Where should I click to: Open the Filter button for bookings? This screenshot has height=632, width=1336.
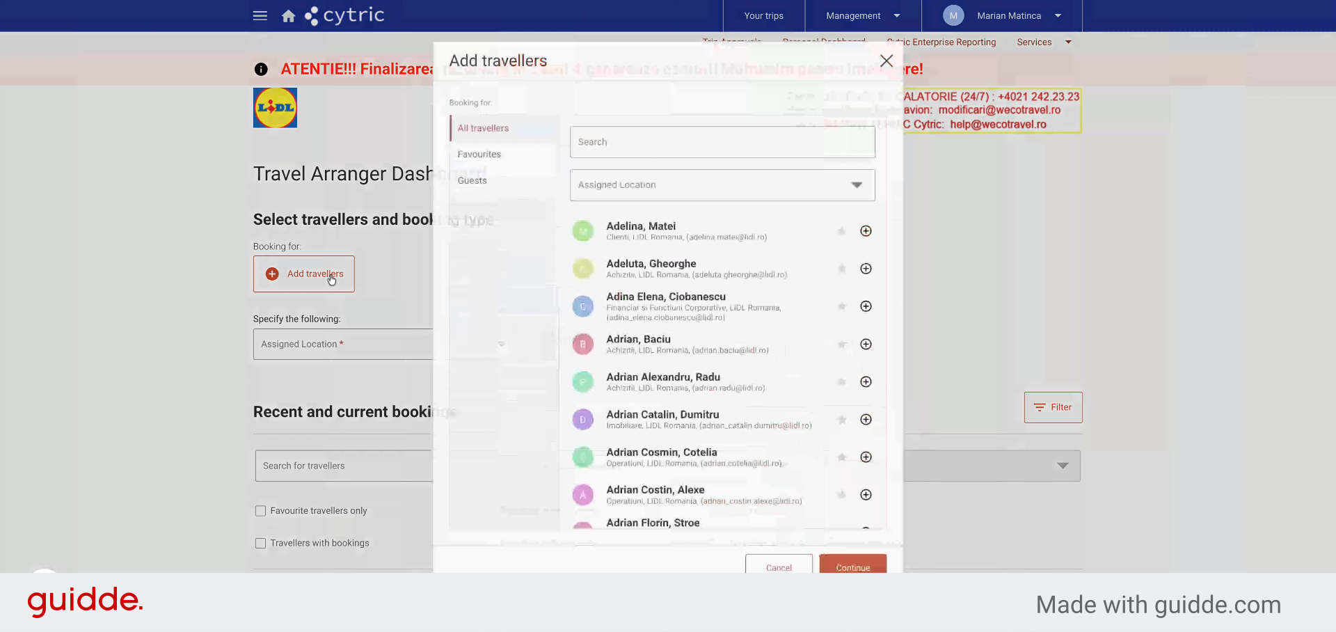point(1053,407)
